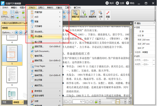The height and width of the screenshot is (106, 157).
Task: Choose 贝茨编号 submenu item
Action: 45,26
